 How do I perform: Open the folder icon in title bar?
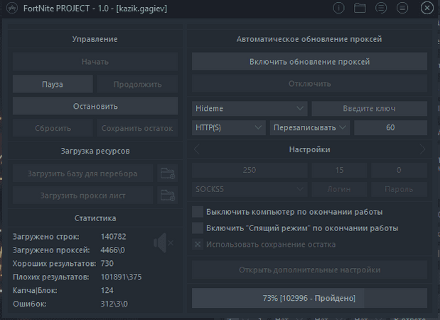coord(360,8)
